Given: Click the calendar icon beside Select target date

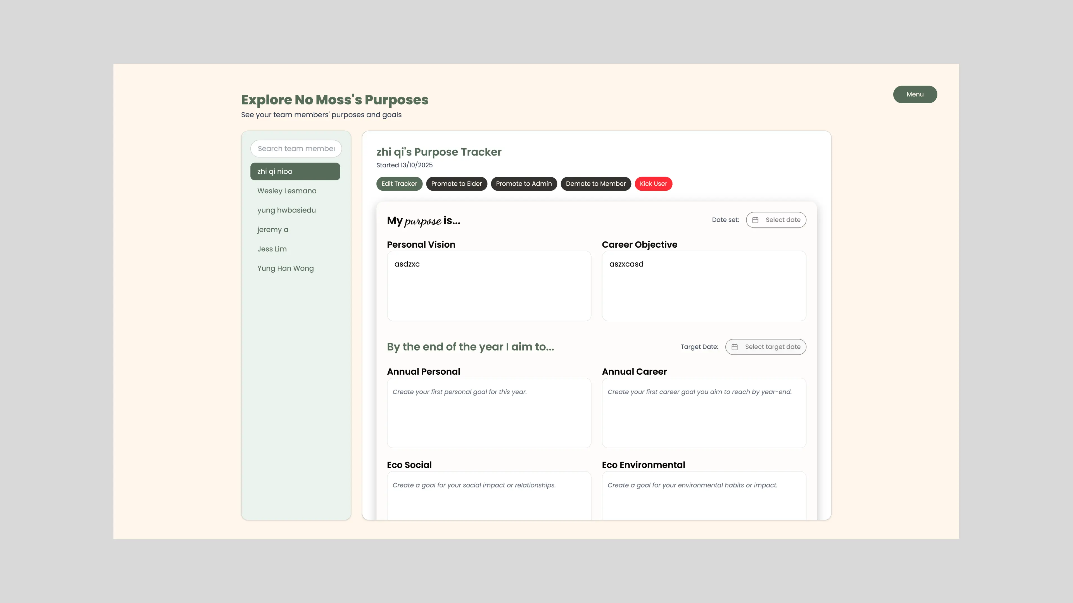Looking at the screenshot, I should pos(735,347).
